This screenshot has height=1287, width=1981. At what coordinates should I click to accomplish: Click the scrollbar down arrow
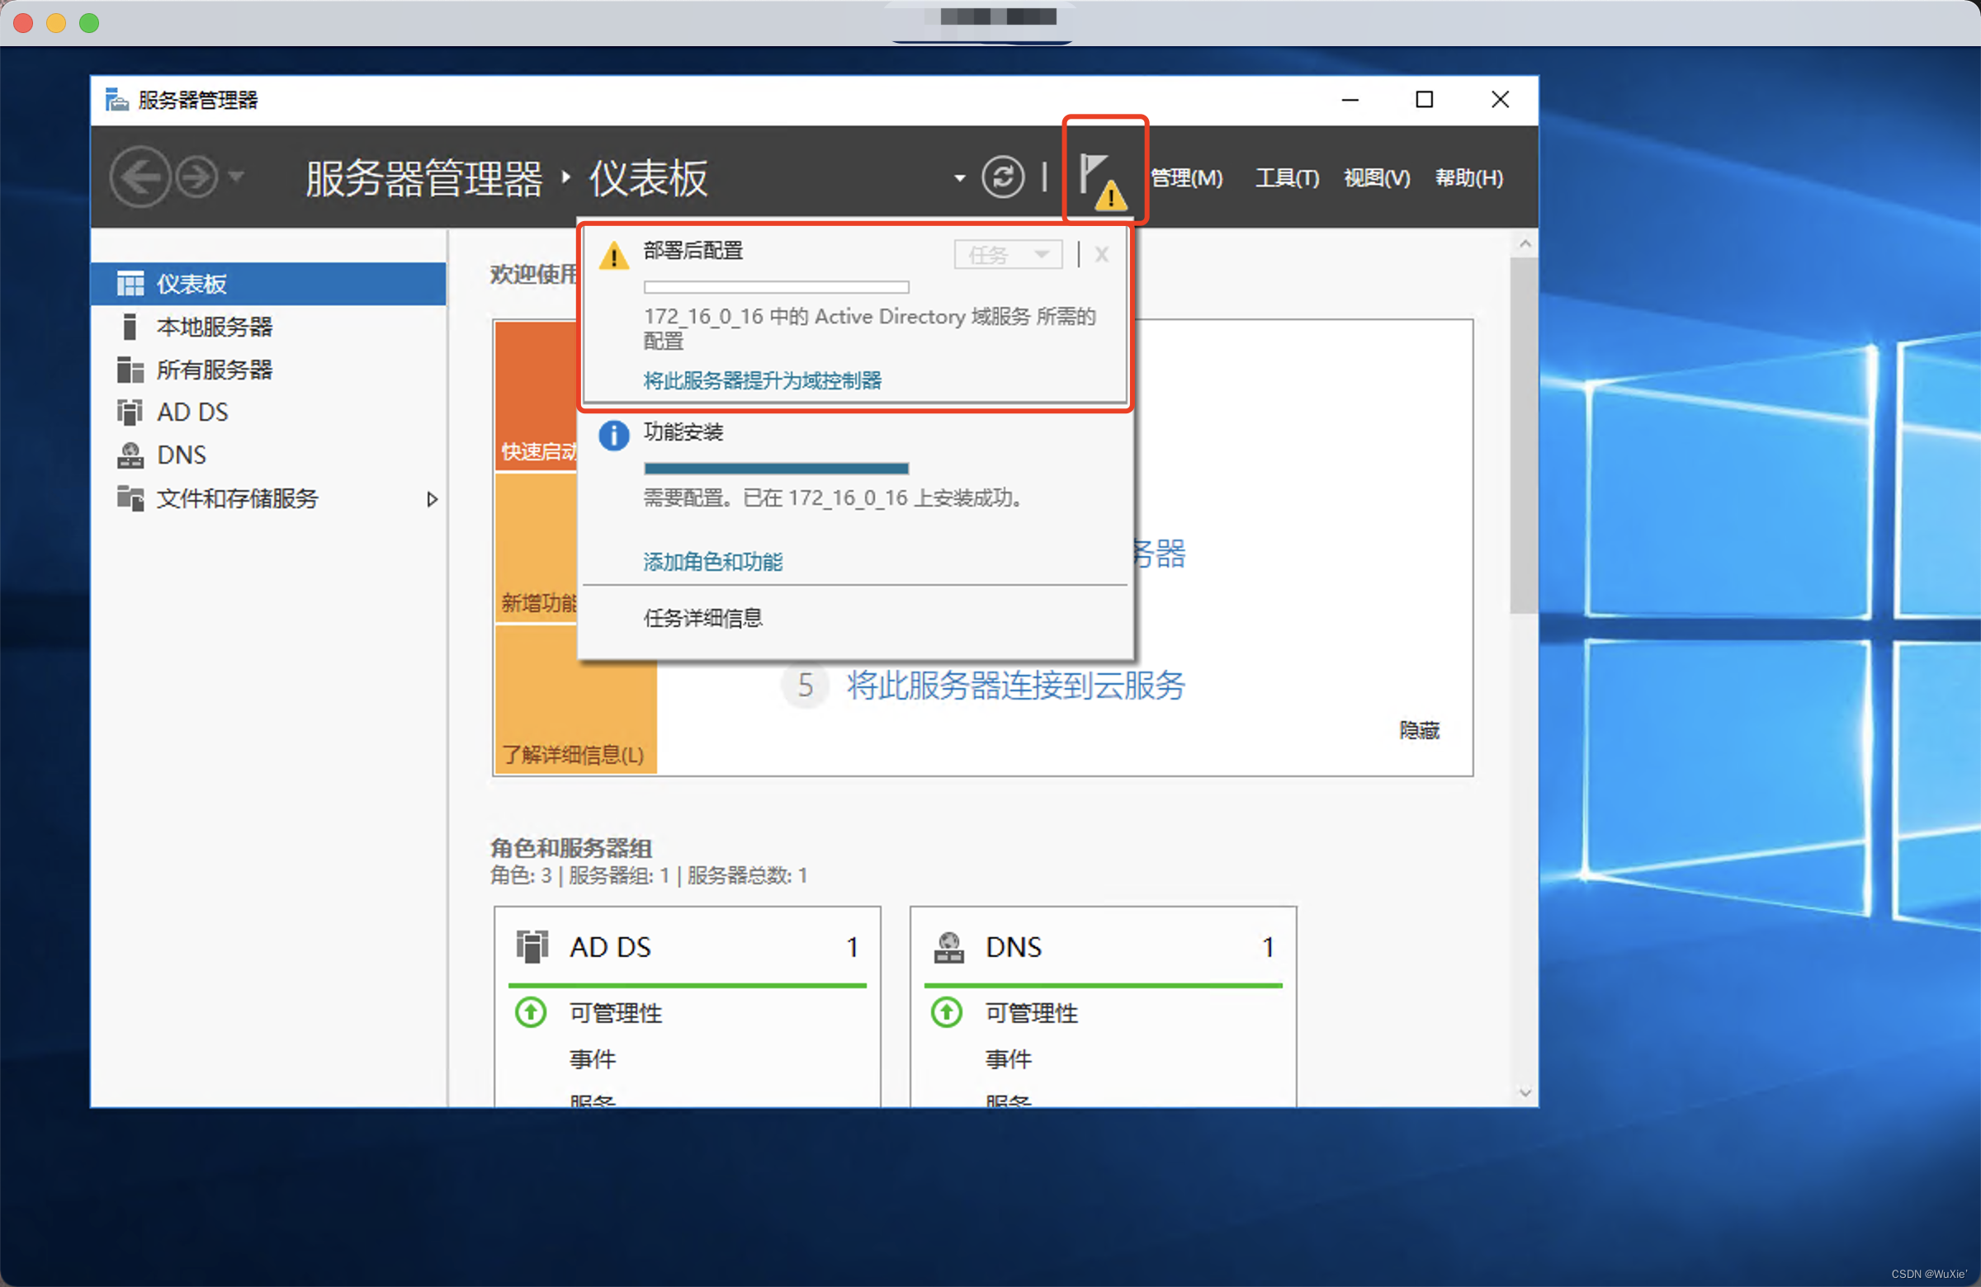[1524, 1092]
